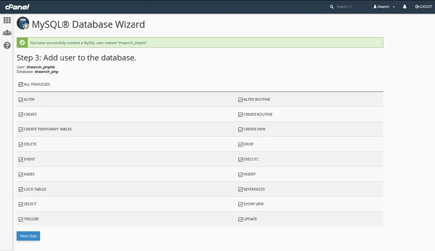Open the cPanel home grid icon
This screenshot has height=251, width=435.
[x=7, y=20]
